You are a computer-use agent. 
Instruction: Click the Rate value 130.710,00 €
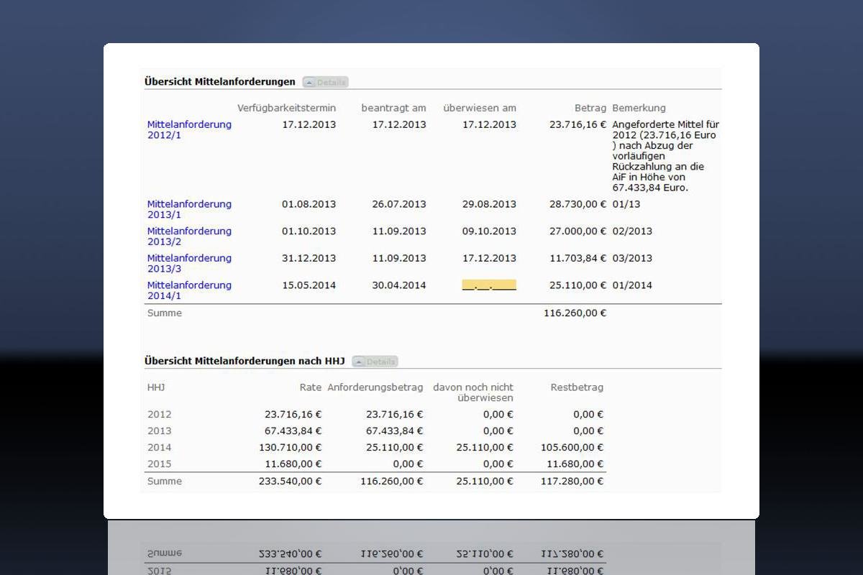[x=290, y=447]
